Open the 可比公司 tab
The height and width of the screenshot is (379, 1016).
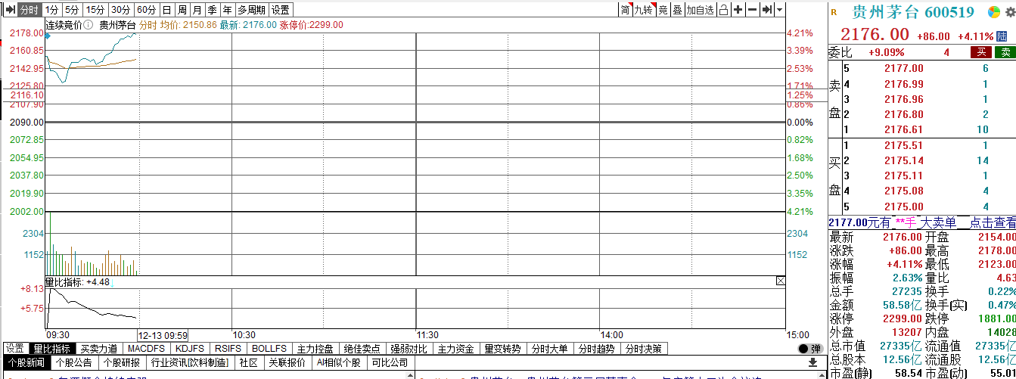point(390,363)
